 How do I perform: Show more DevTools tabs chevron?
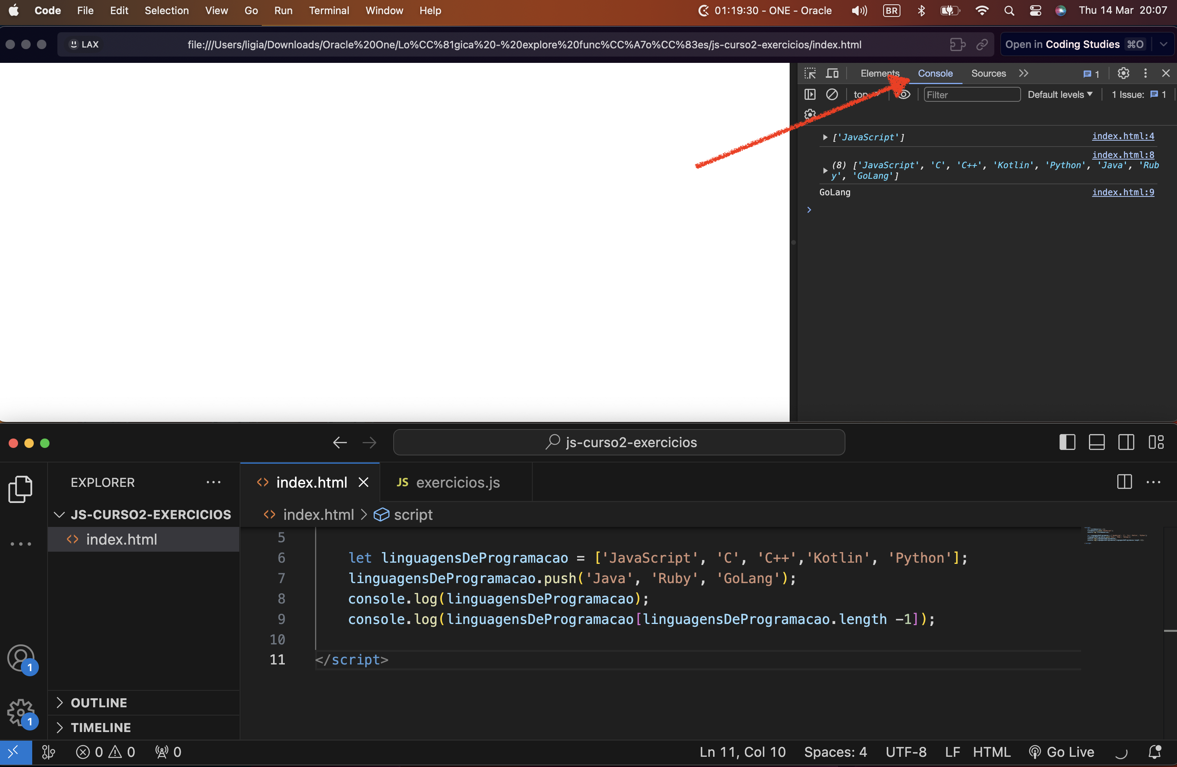coord(1023,73)
